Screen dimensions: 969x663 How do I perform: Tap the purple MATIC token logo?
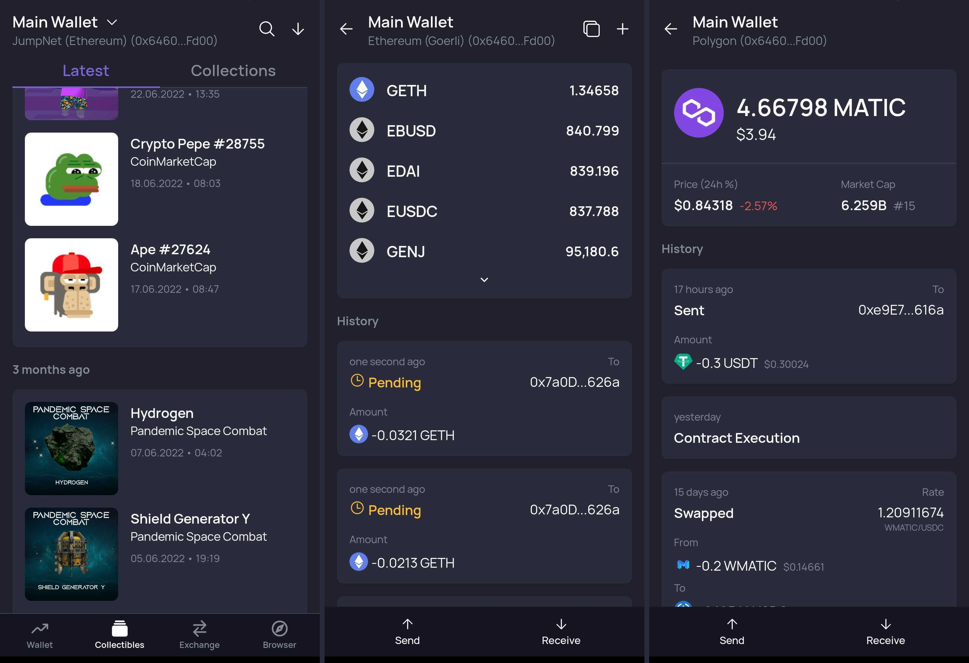pos(698,112)
